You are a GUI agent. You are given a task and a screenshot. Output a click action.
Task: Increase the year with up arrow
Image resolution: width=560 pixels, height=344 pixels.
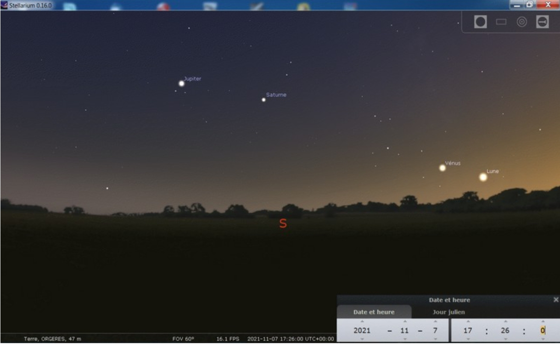[362, 322]
